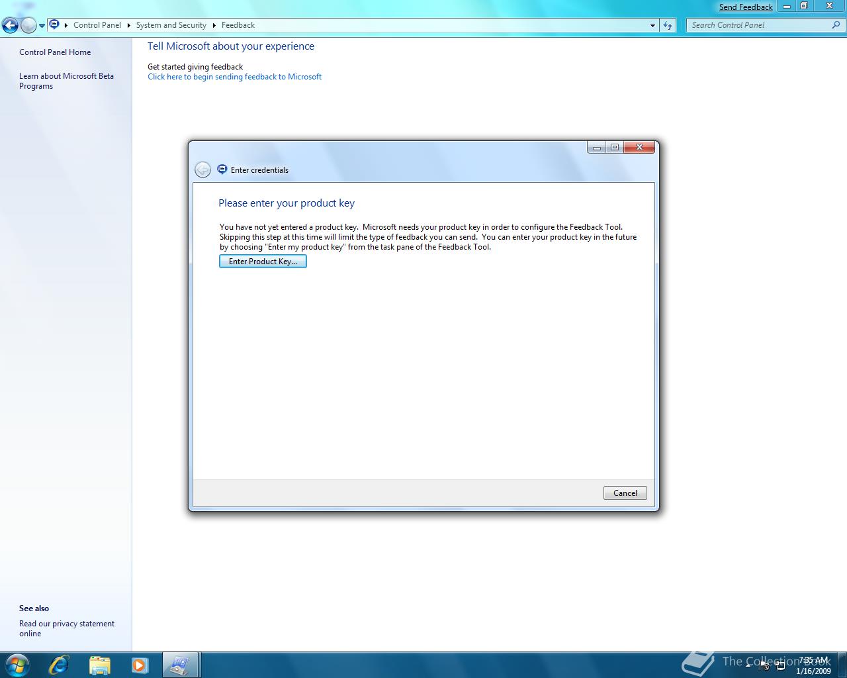Expand the arrow after System and Security
Image resolution: width=847 pixels, height=678 pixels.
[214, 25]
